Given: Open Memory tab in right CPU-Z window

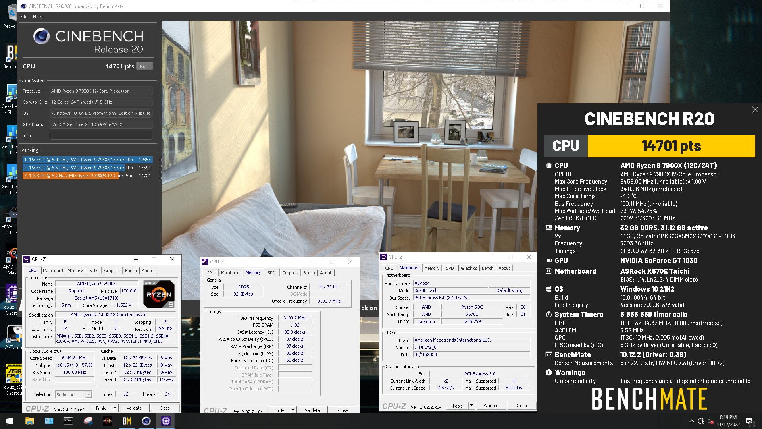Looking at the screenshot, I should tap(432, 268).
